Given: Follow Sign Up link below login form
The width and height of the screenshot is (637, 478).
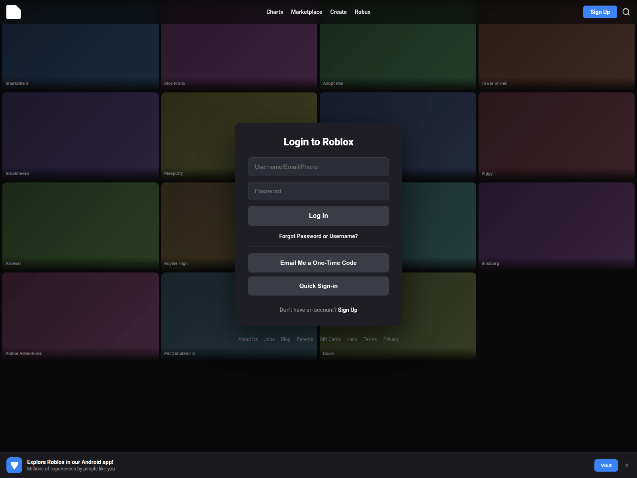Looking at the screenshot, I should (348, 310).
